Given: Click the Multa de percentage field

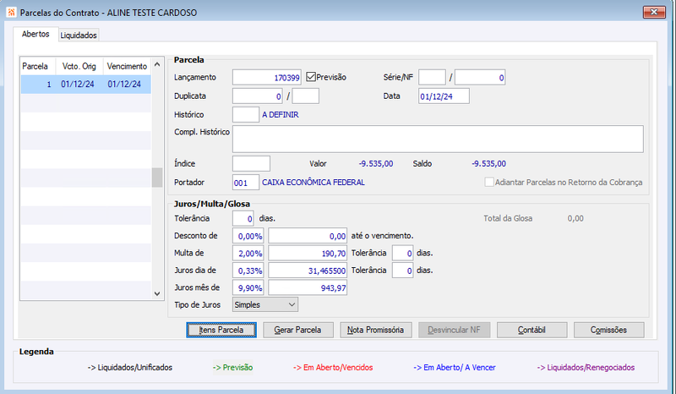Looking at the screenshot, I should (x=248, y=254).
